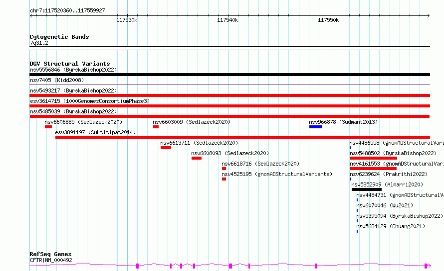Viewport: 444px width, 271px height.
Task: Click the chr7:117520360..117559927 region label
Action: click(x=67, y=11)
